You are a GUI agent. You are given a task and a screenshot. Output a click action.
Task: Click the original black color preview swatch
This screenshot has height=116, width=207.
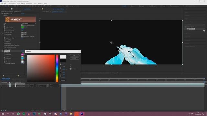(63, 60)
